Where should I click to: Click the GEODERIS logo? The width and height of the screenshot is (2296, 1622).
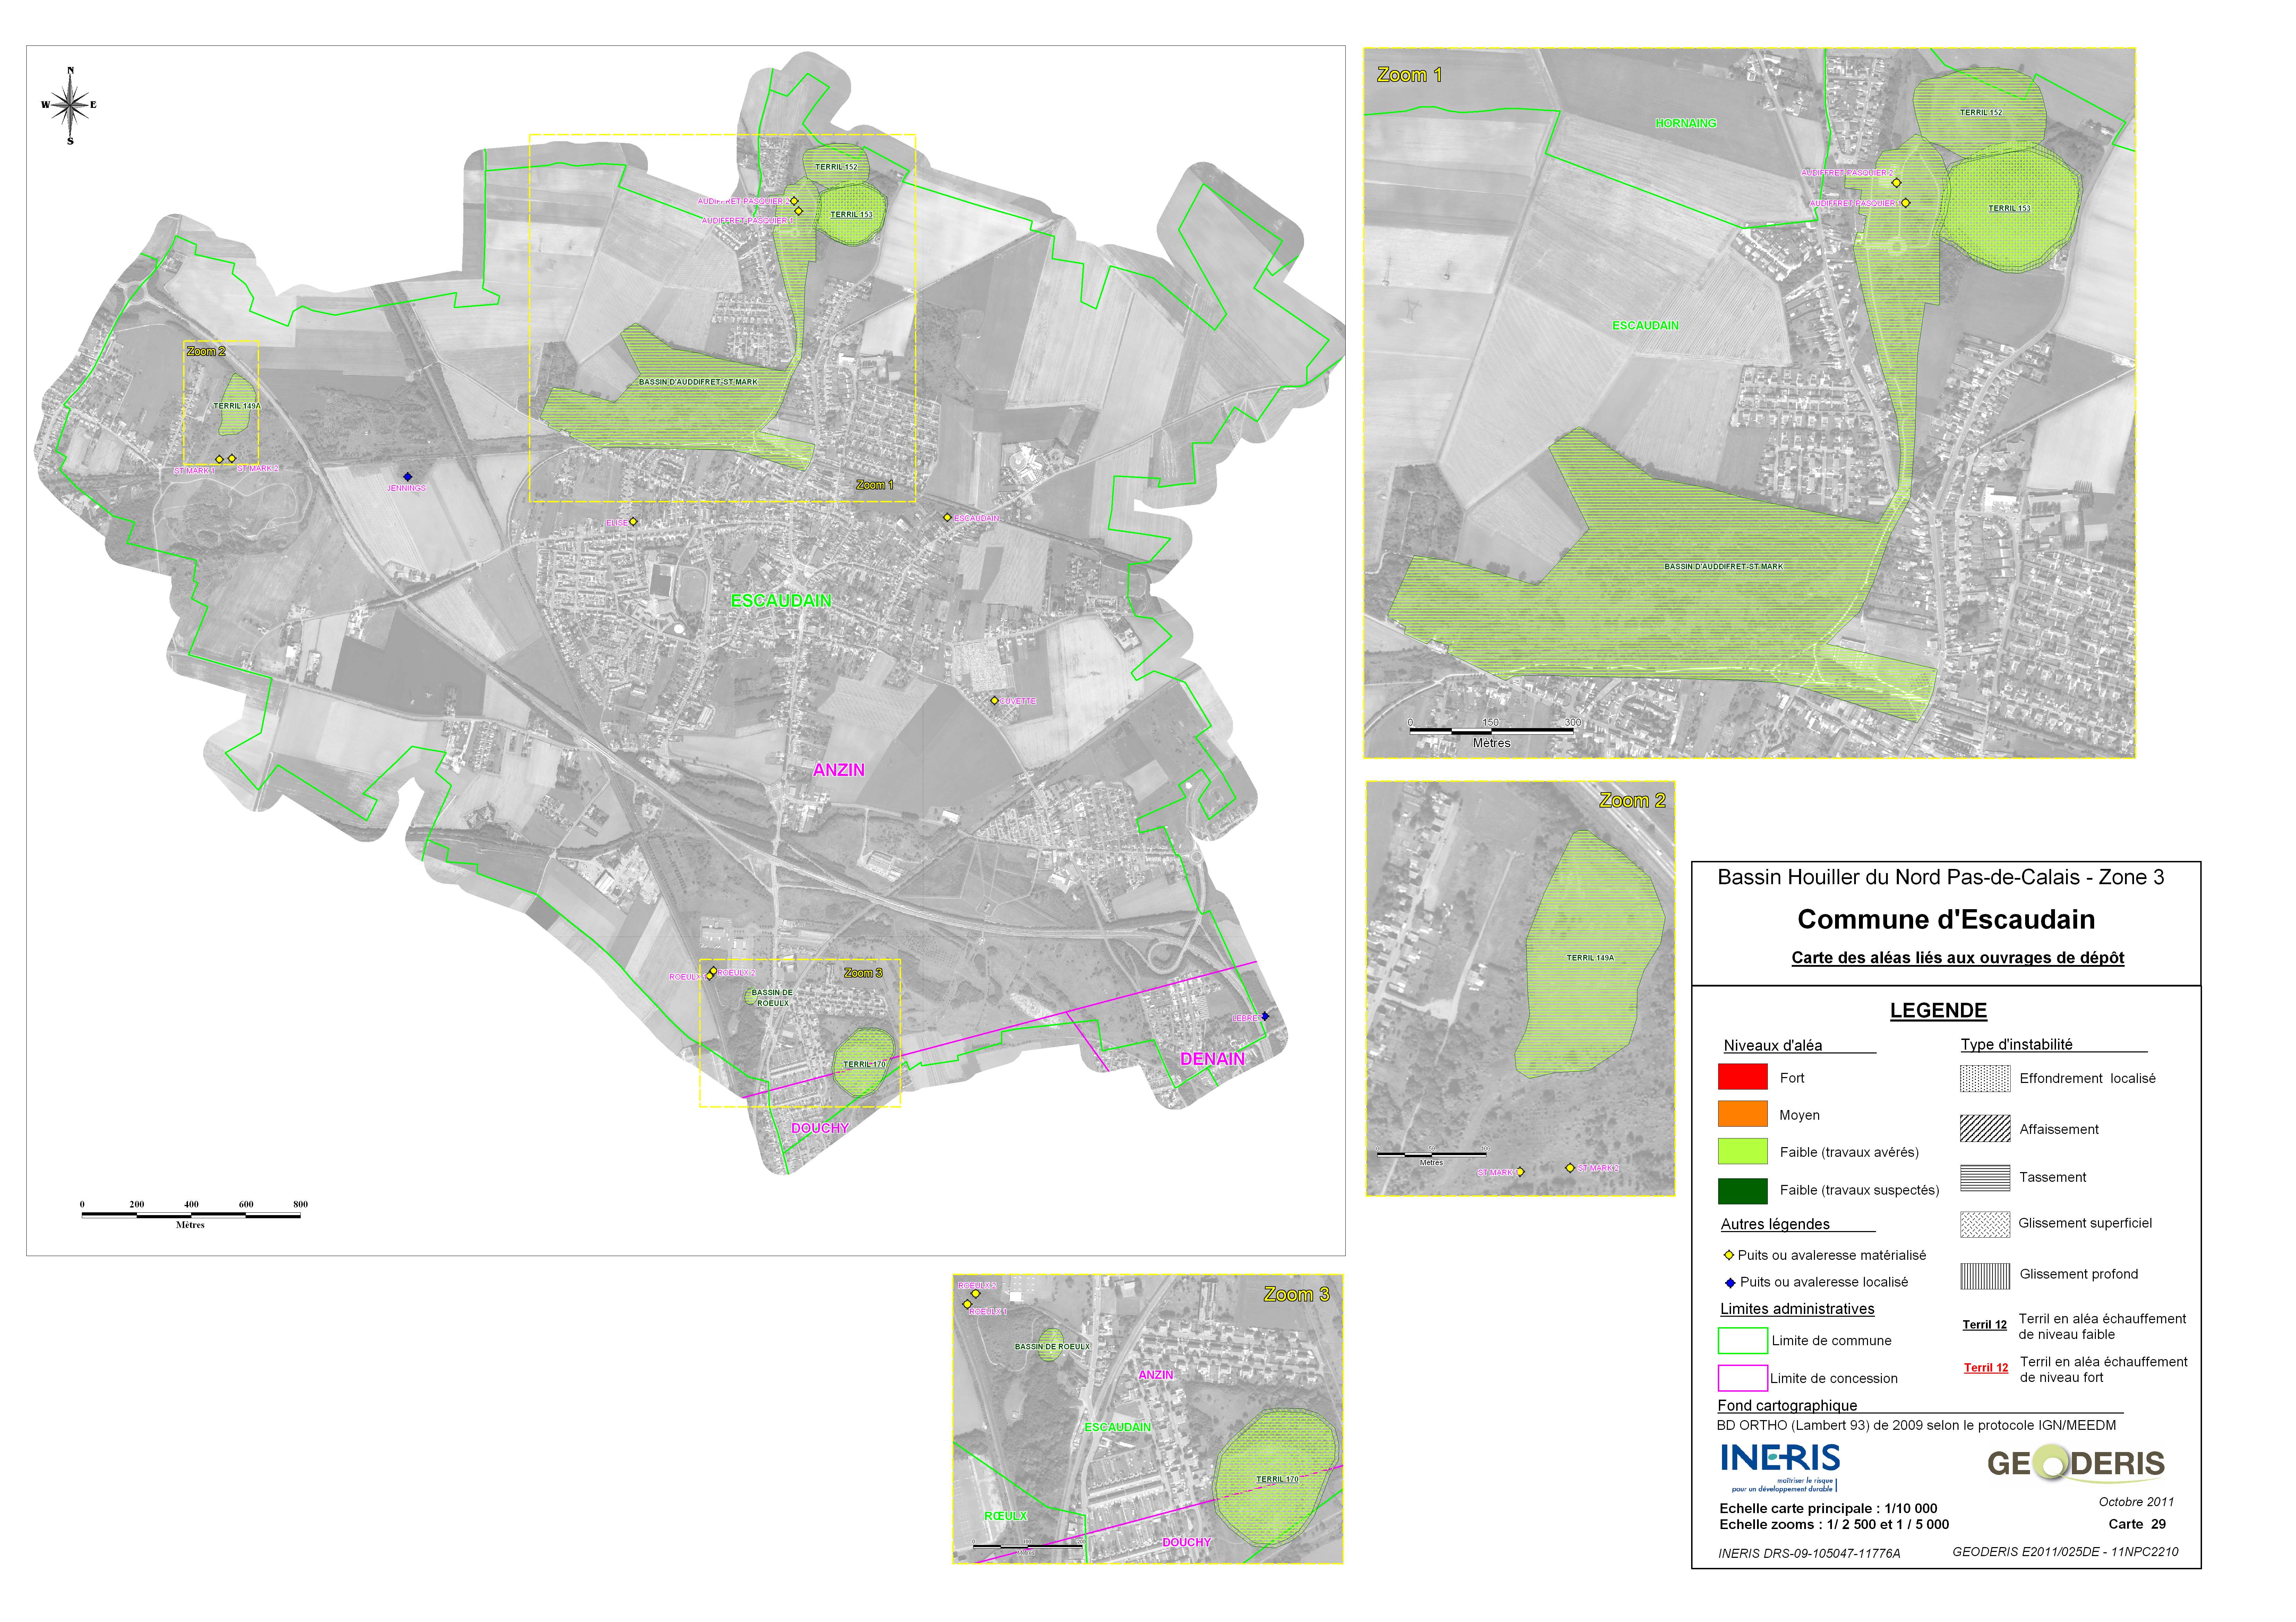point(2076,1464)
